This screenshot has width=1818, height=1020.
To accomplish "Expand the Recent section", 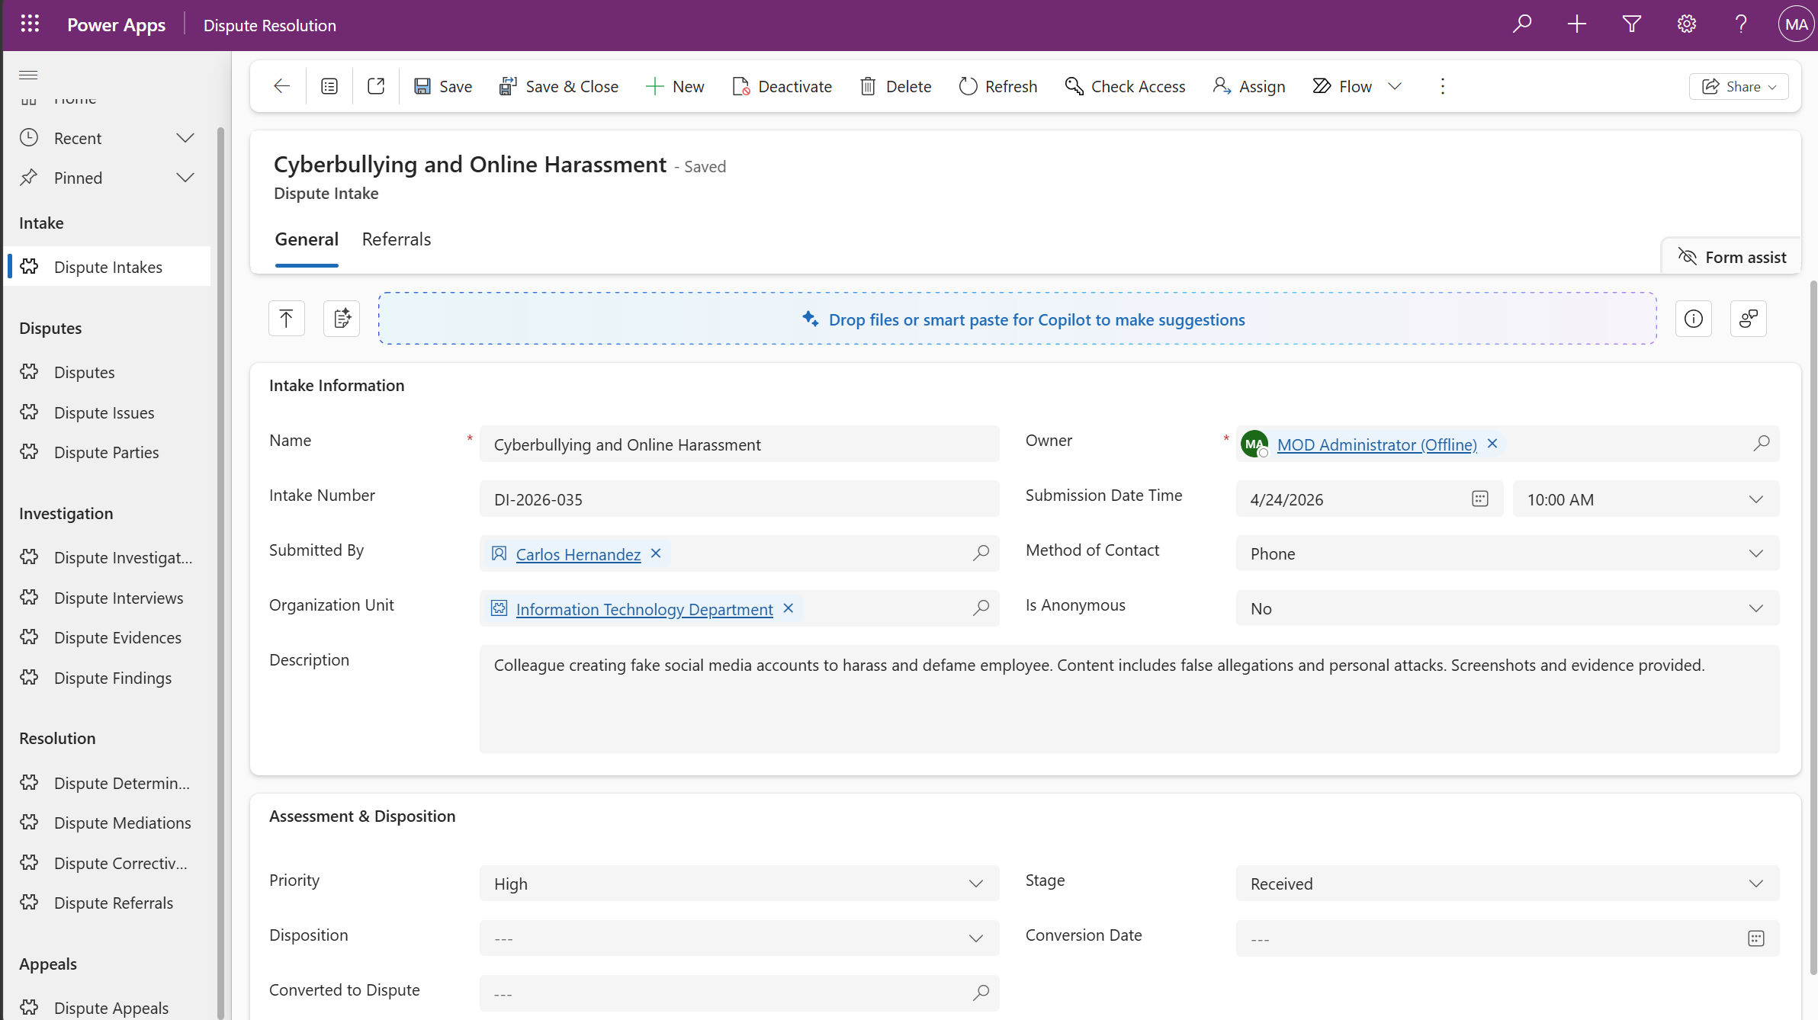I will coord(185,138).
